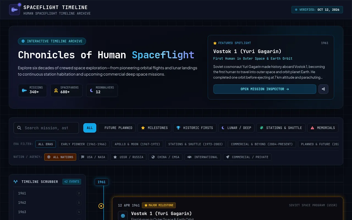This screenshot has width=352, height=220.
Task: View the Stations & Shuttle category tab
Action: click(x=281, y=128)
